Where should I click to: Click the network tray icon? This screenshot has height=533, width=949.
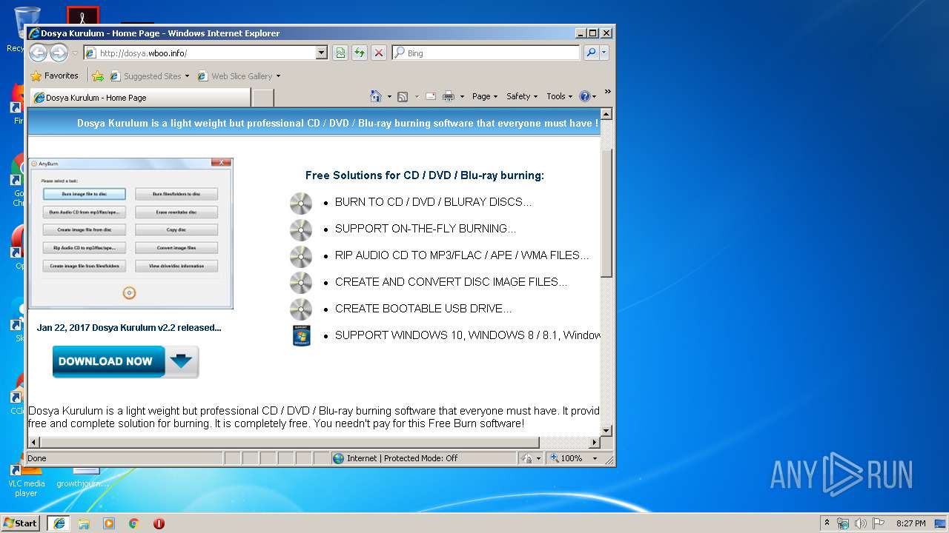[x=843, y=523]
